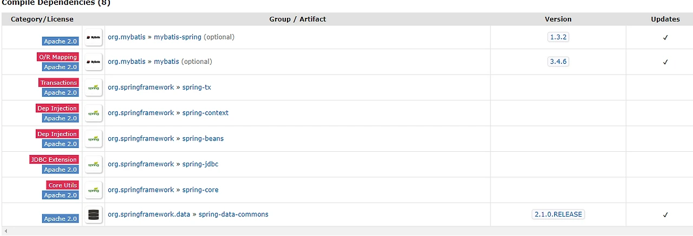Screen dimensions: 693x236
Task: Select the Core Utils category tag
Action: click(x=62, y=185)
